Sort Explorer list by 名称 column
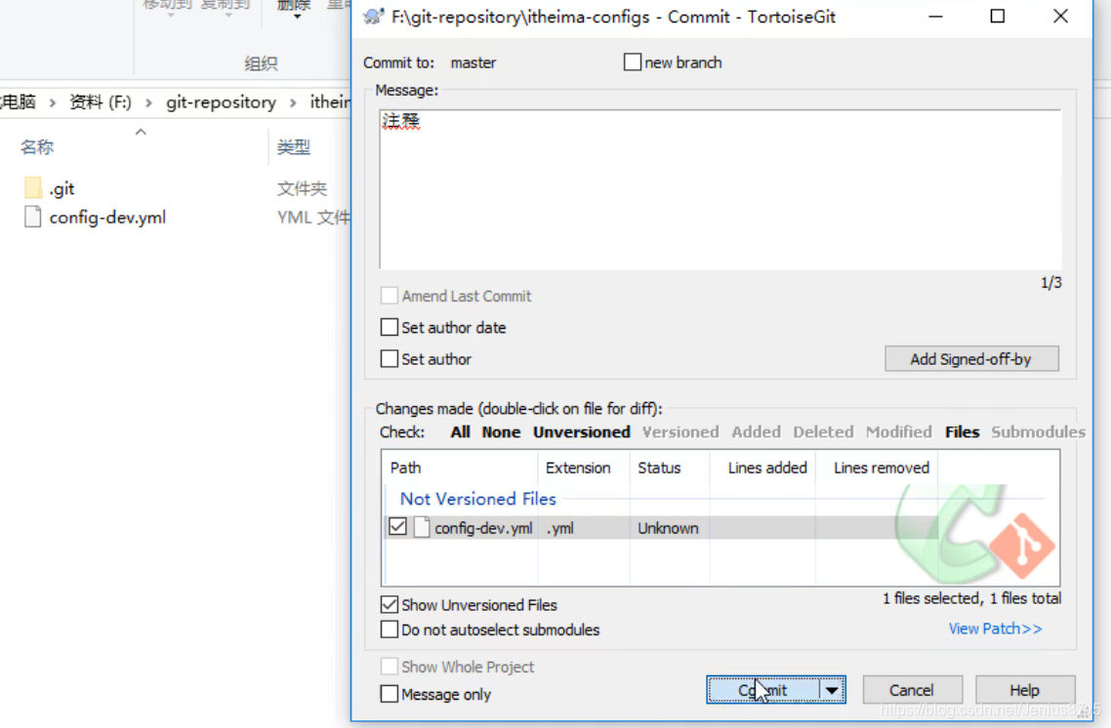This screenshot has width=1111, height=728. click(x=37, y=147)
